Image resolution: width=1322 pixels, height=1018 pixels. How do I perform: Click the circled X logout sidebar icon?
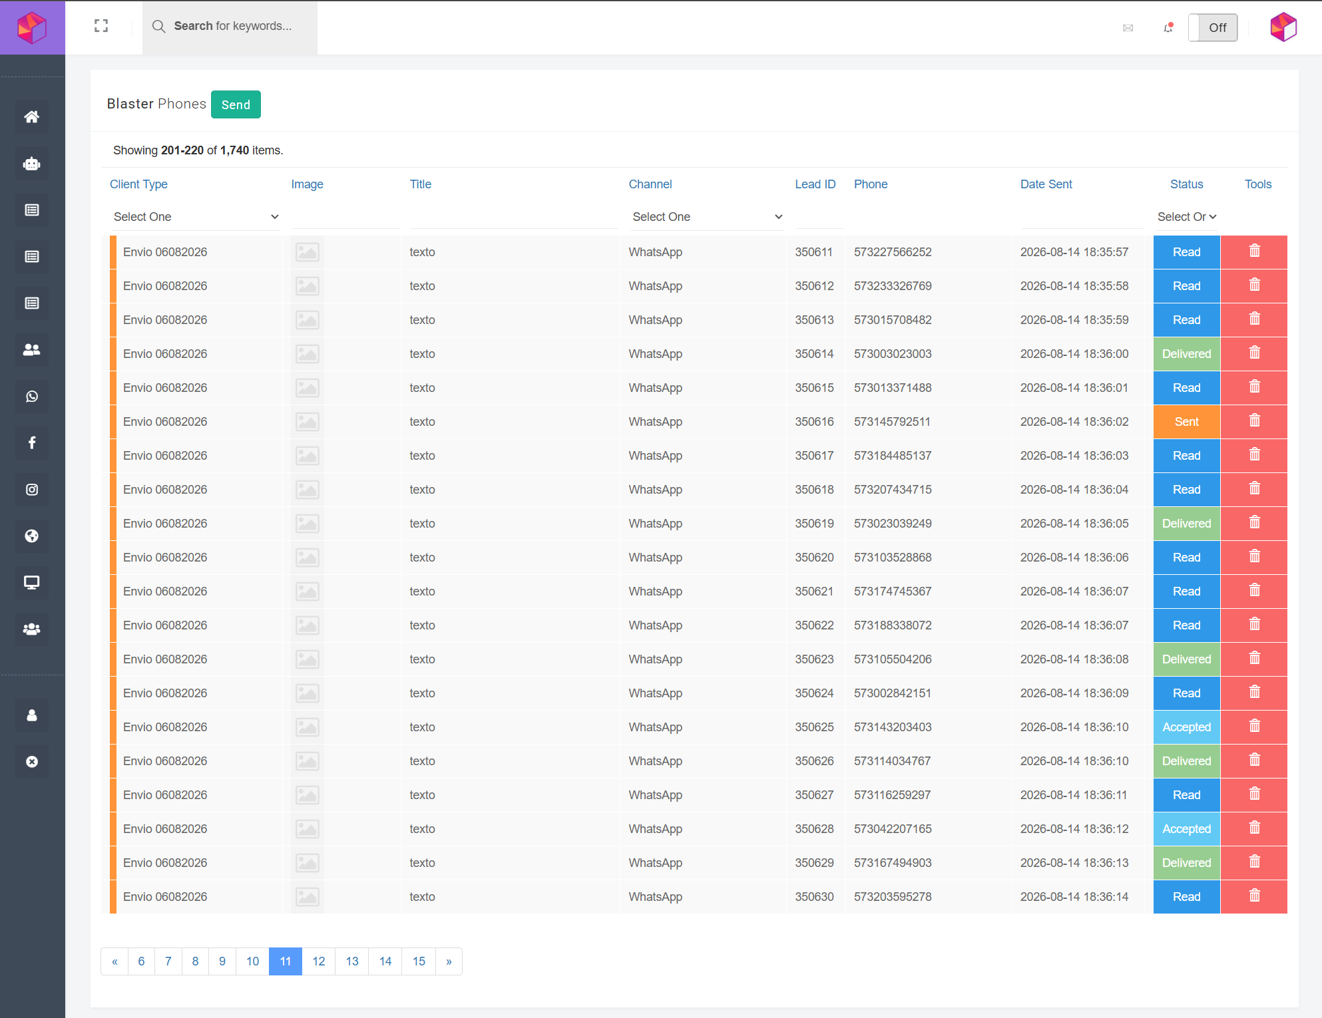[31, 763]
